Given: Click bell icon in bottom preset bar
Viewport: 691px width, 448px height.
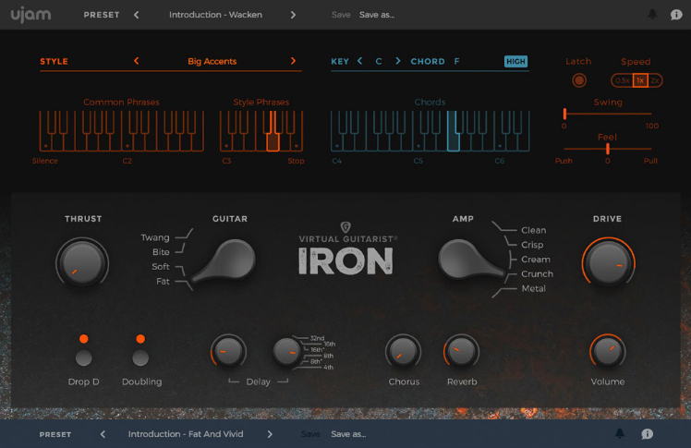Looking at the screenshot, I should 620,434.
